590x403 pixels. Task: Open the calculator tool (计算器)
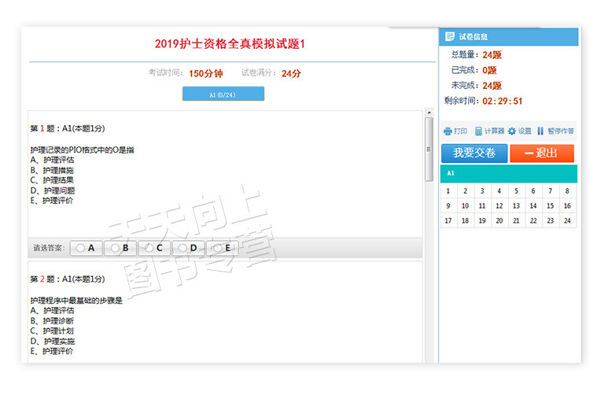click(489, 131)
